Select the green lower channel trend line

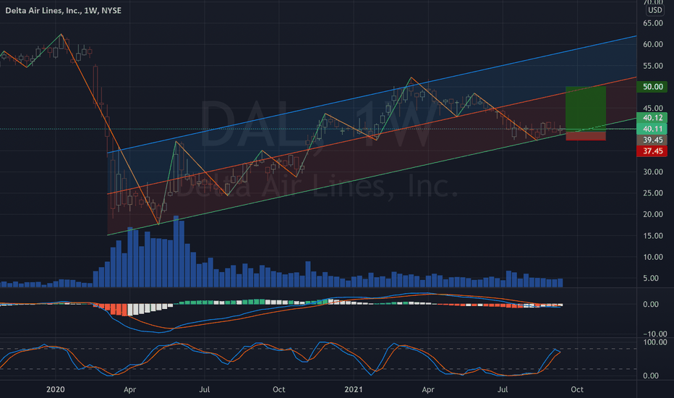point(372,177)
